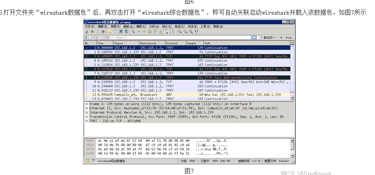Screen dimensions: 375x175
Task: Sort by the Source column header
Action: (126, 43)
